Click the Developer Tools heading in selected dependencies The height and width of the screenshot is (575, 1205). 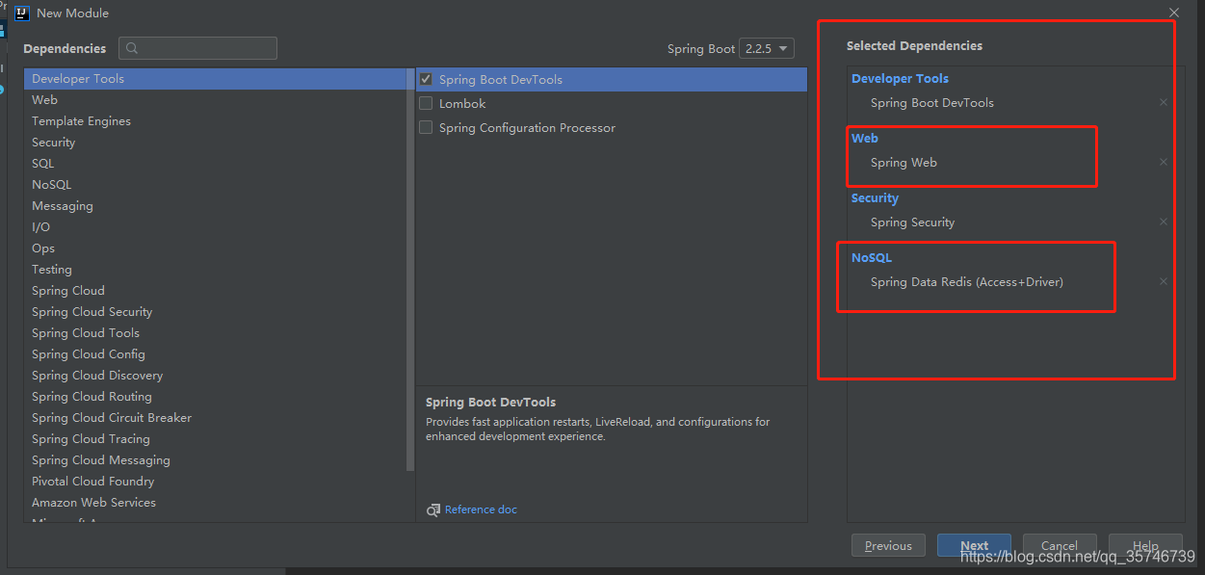click(900, 78)
